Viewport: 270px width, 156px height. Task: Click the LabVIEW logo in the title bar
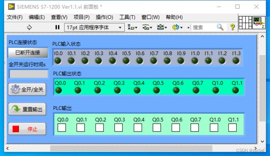[x=11, y=7]
